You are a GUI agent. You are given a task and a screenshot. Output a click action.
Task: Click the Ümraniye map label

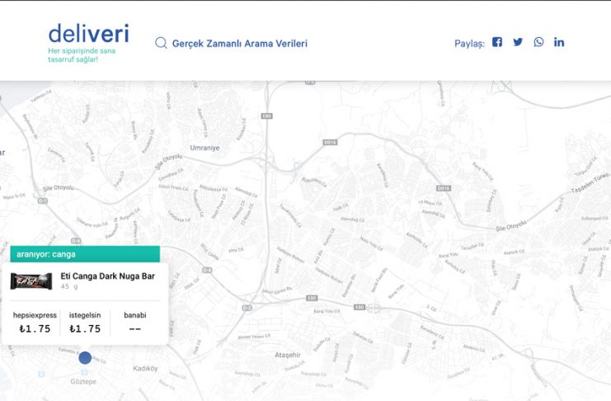pyautogui.click(x=204, y=148)
